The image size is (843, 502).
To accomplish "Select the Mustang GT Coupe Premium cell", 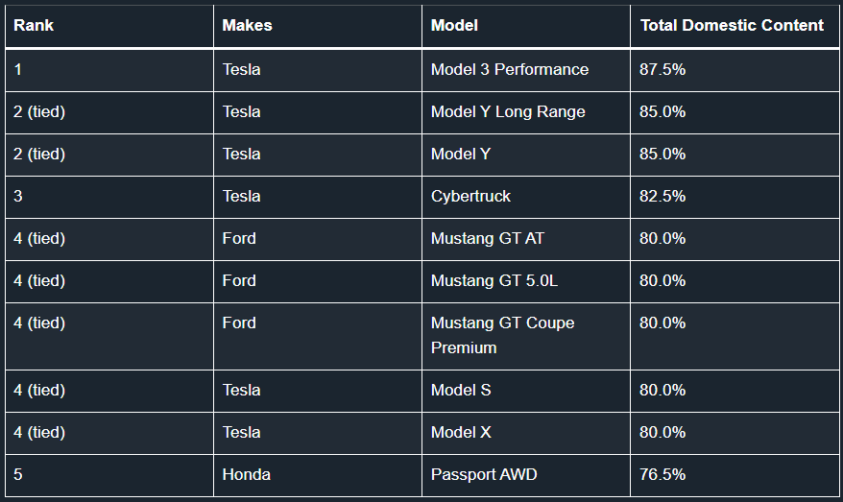I will (526, 336).
